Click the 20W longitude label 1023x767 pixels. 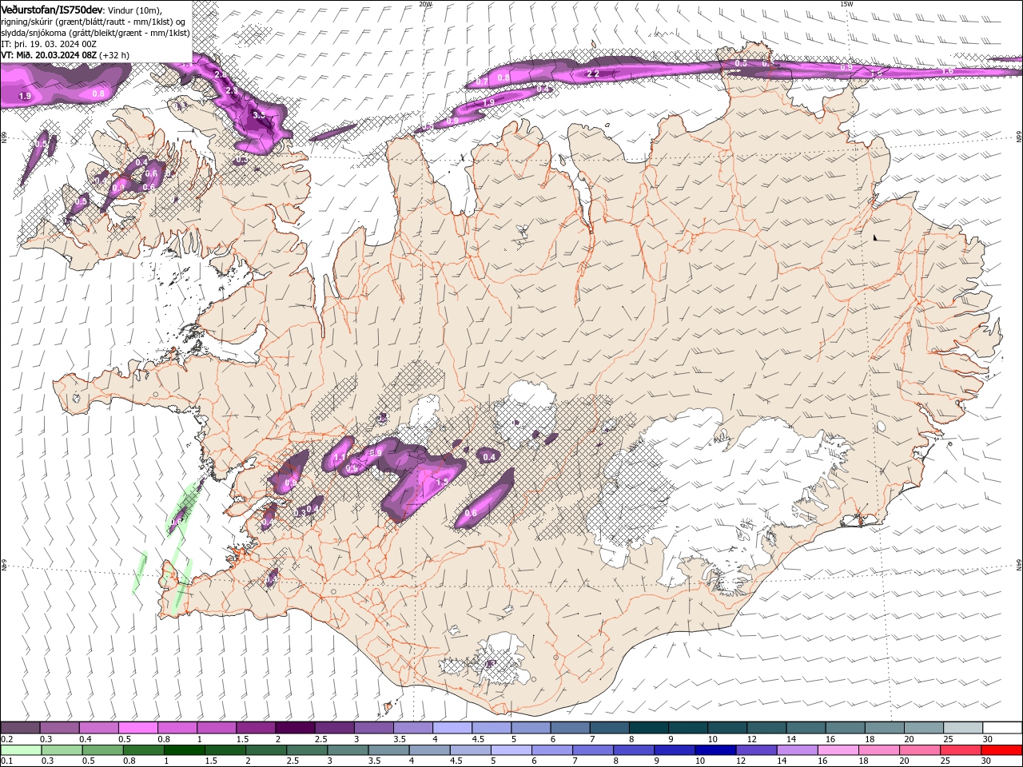click(x=425, y=4)
